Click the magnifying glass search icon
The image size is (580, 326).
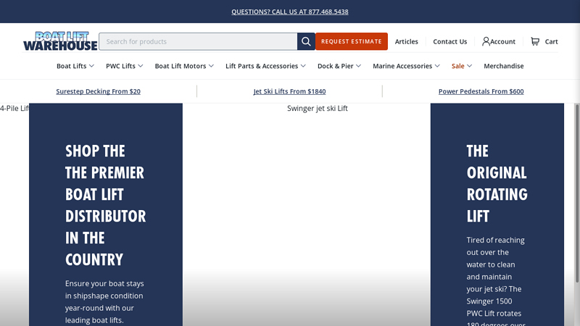point(306,41)
